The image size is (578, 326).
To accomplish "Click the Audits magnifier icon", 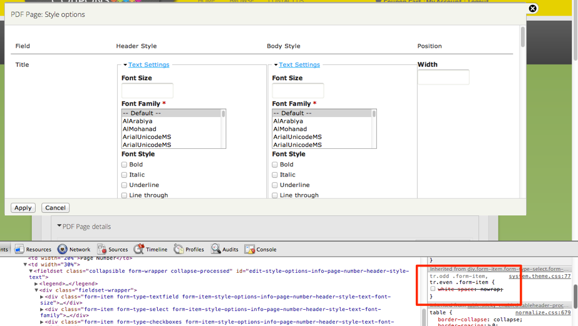I will tap(216, 249).
